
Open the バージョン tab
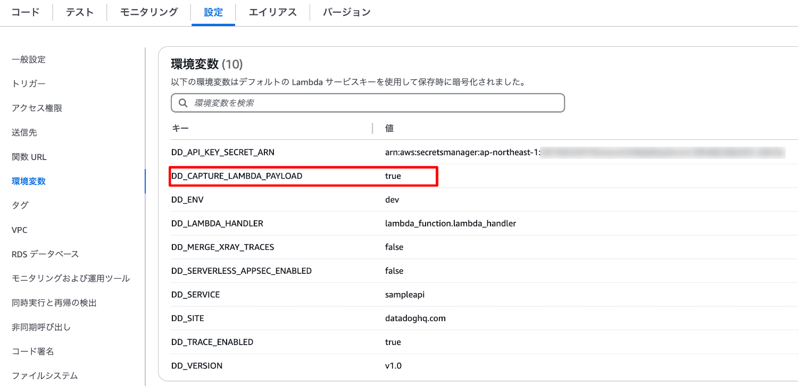coord(346,12)
